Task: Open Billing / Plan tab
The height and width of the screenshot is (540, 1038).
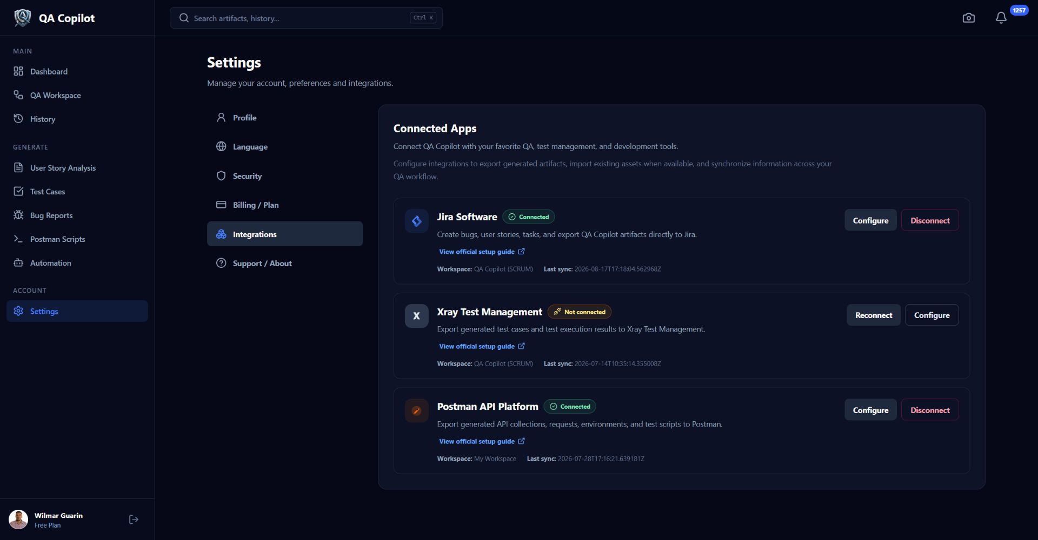Action: pos(285,205)
